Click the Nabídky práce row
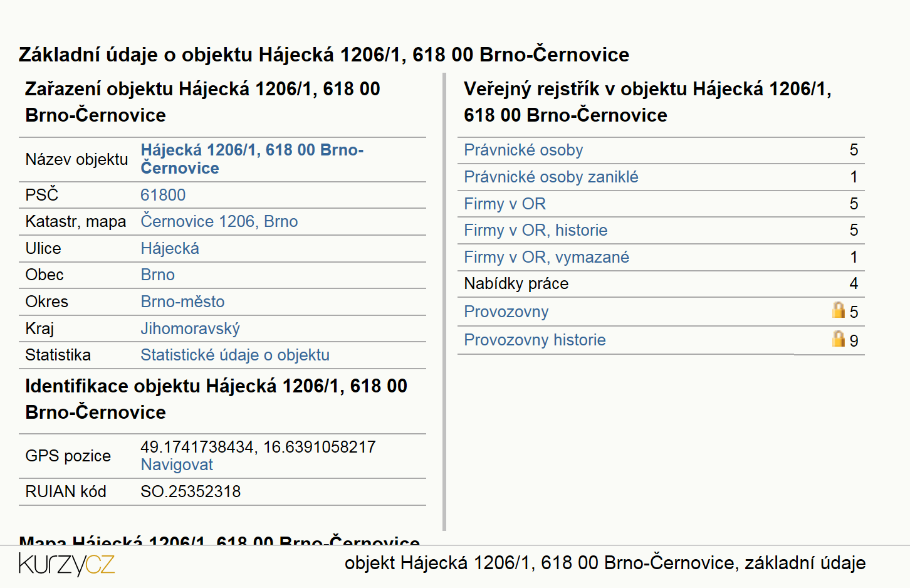This screenshot has height=588, width=910. click(661, 284)
